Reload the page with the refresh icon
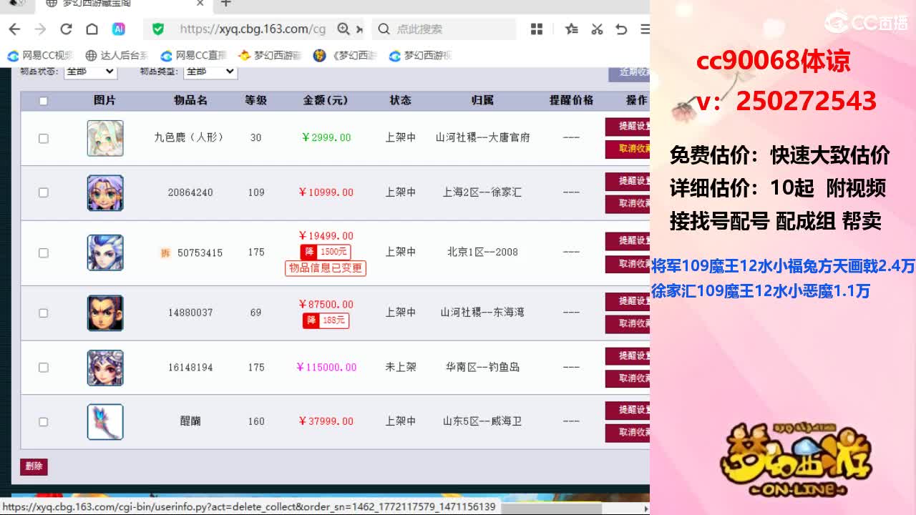Image resolution: width=916 pixels, height=515 pixels. [x=66, y=29]
